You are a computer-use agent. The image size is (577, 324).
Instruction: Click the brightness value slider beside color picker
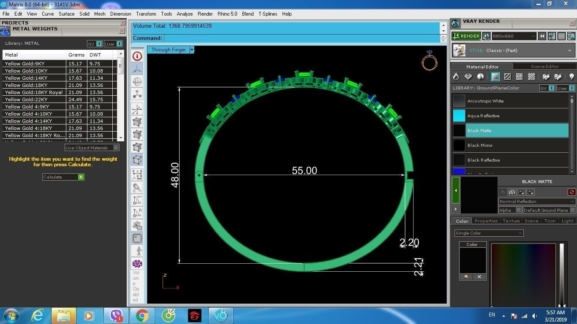point(561,275)
